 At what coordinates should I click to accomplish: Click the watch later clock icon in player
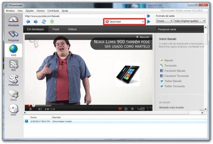point(132,109)
